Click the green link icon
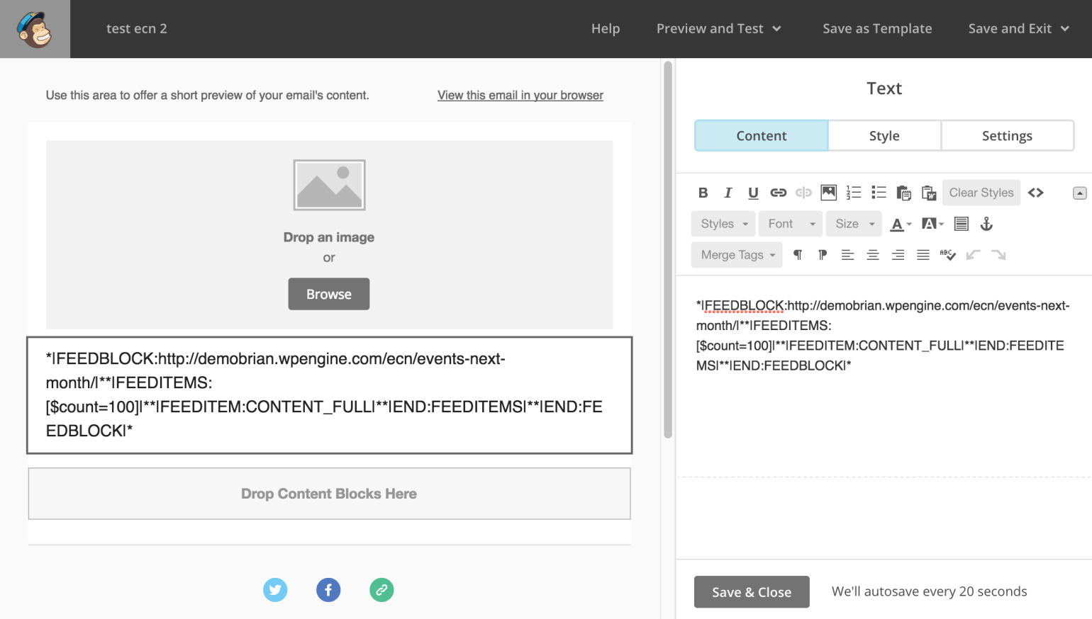1092x619 pixels. pyautogui.click(x=381, y=590)
